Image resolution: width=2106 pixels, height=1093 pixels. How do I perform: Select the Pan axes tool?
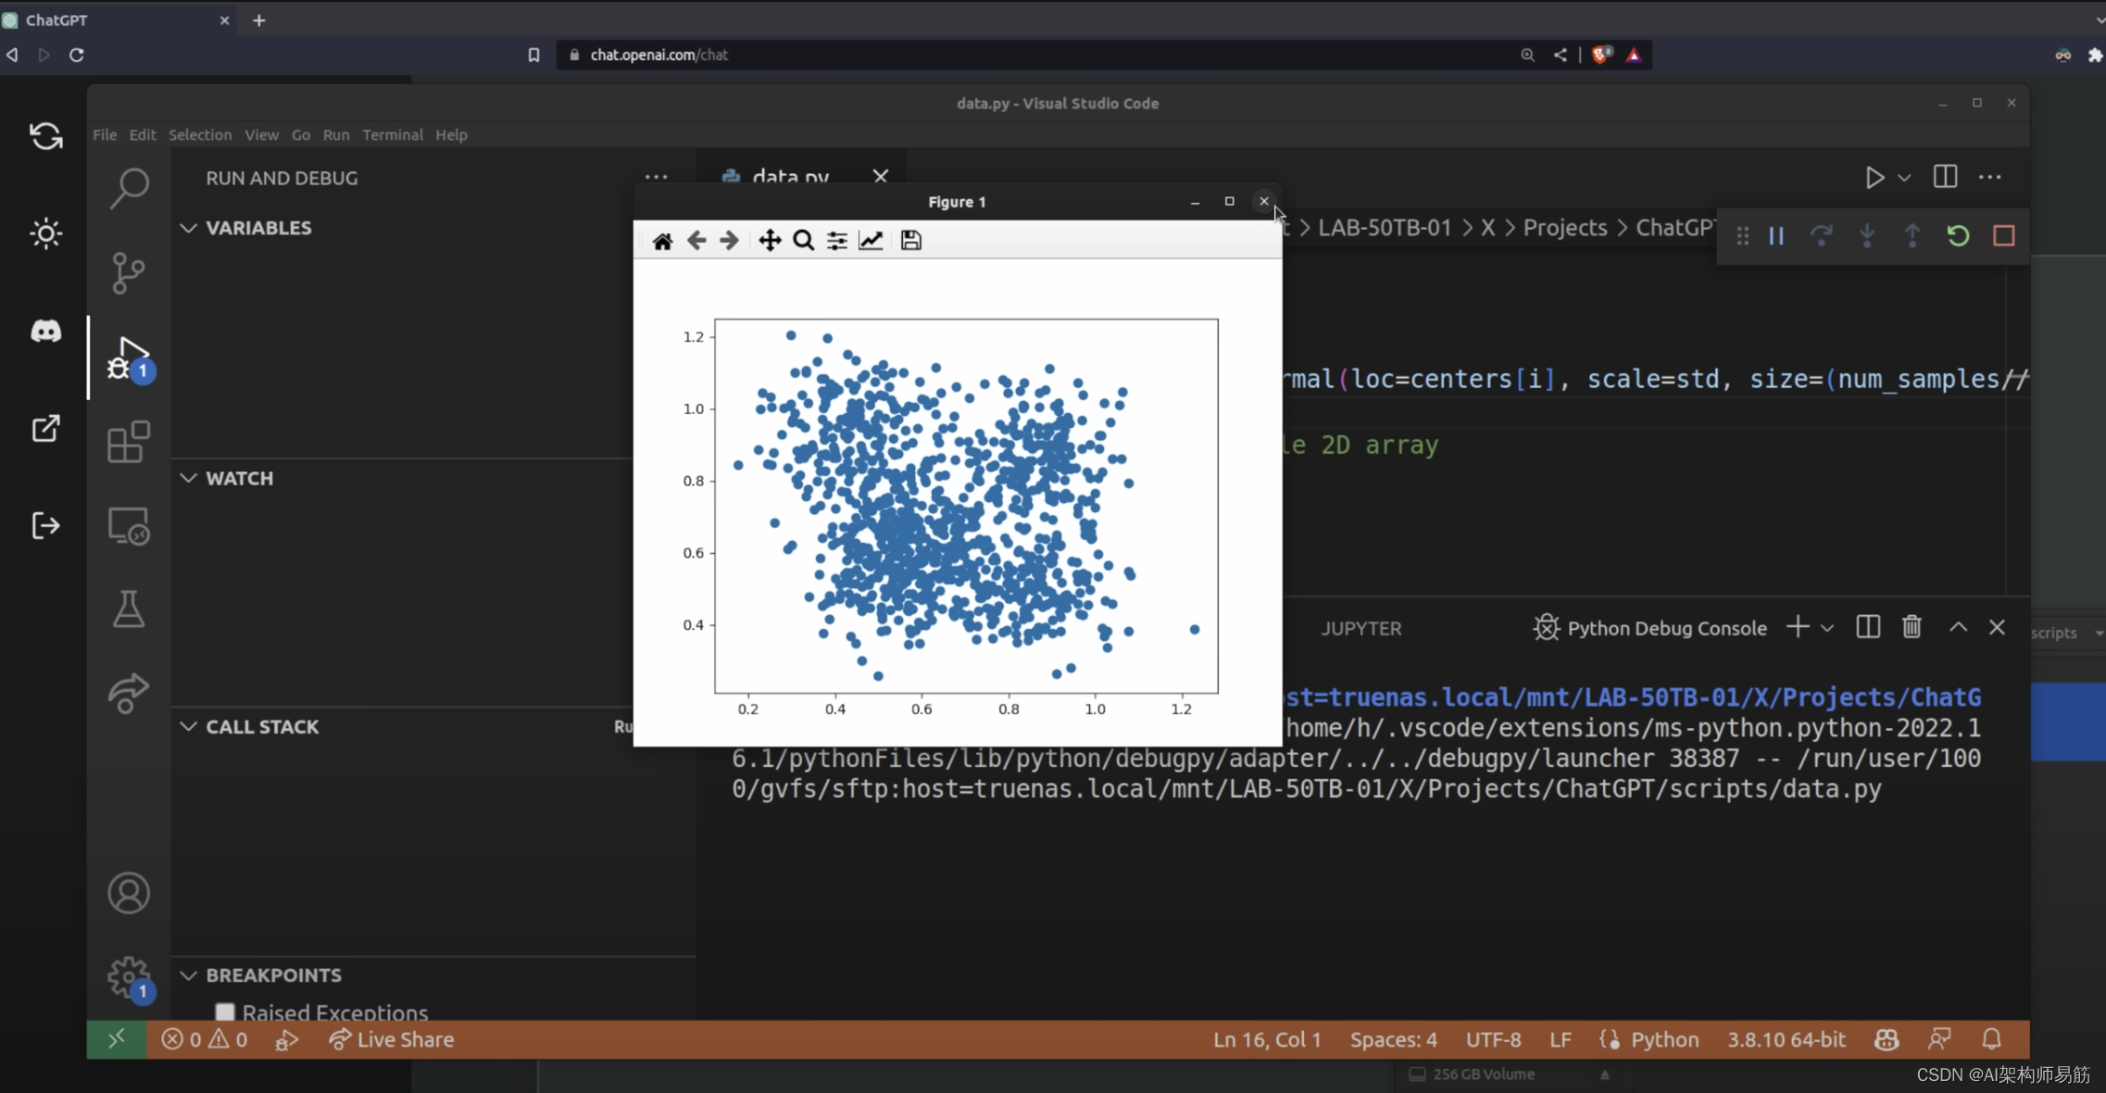coord(770,241)
